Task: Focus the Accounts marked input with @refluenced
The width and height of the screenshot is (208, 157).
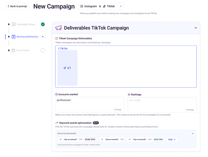Action: [90, 104]
